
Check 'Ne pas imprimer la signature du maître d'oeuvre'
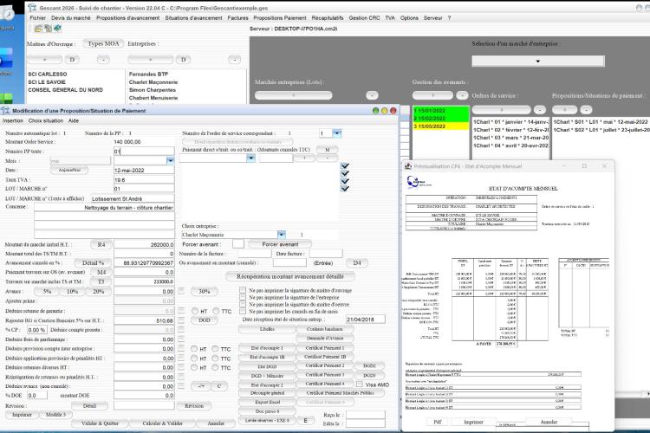[243, 304]
